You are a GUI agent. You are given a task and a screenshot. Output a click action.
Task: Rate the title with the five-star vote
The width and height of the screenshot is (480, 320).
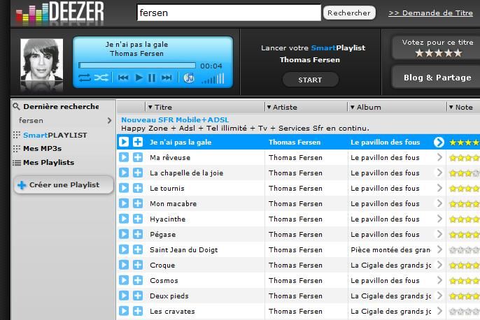(x=438, y=53)
